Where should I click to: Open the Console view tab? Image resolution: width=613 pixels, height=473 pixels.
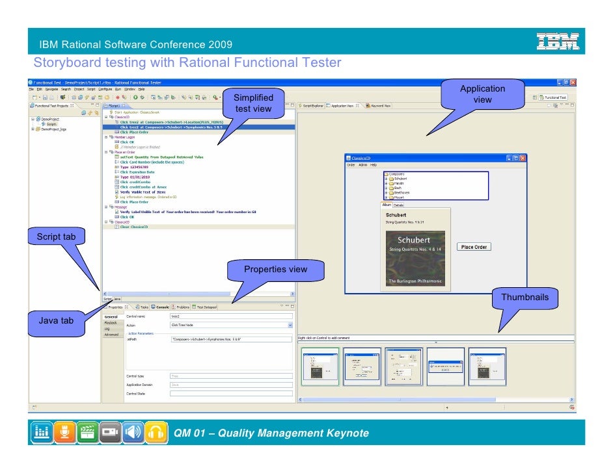click(160, 307)
